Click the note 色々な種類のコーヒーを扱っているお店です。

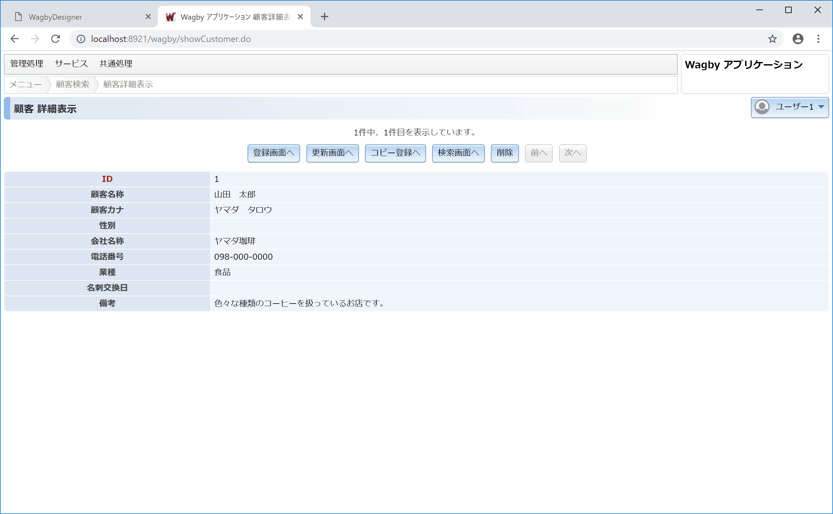tap(300, 303)
